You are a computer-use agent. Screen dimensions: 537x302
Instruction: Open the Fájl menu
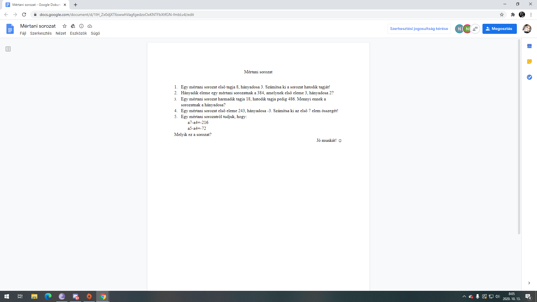[x=23, y=33]
